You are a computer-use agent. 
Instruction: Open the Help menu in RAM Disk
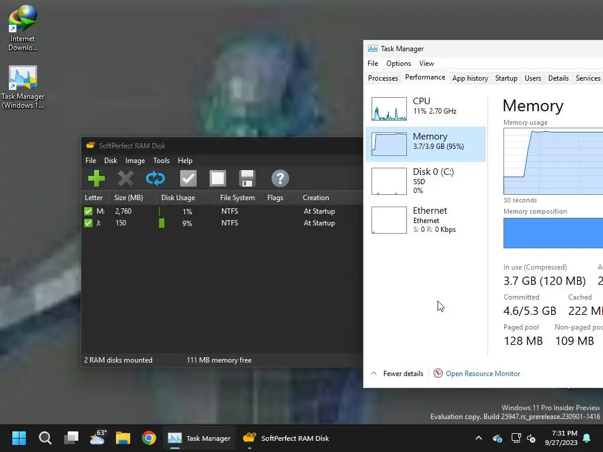[185, 161]
